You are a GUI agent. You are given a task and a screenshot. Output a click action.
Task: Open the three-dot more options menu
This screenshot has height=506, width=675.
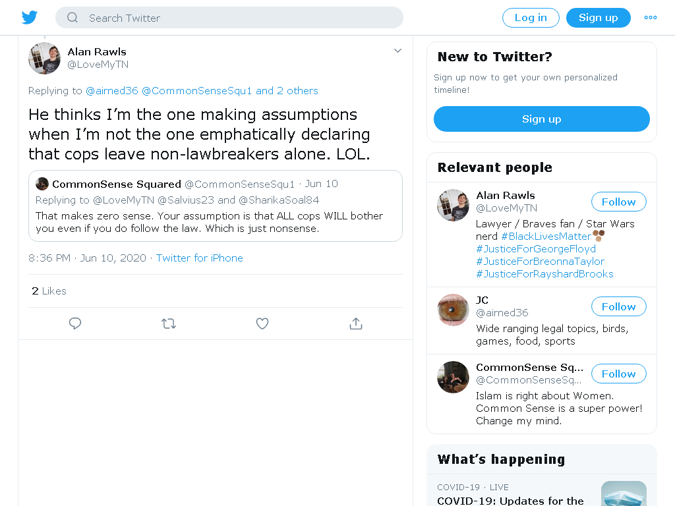[650, 18]
